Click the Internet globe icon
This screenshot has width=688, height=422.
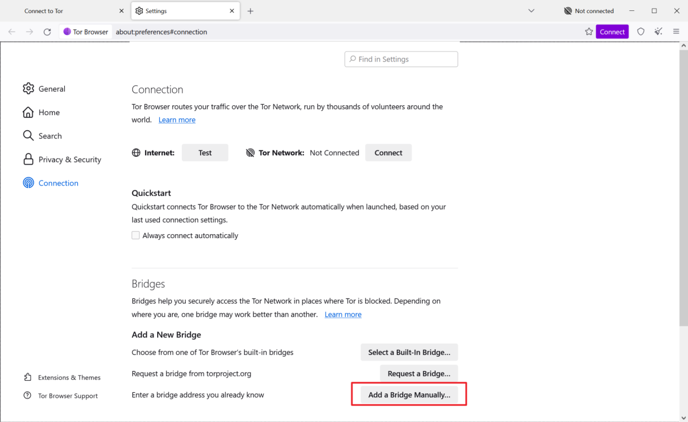[x=136, y=153]
